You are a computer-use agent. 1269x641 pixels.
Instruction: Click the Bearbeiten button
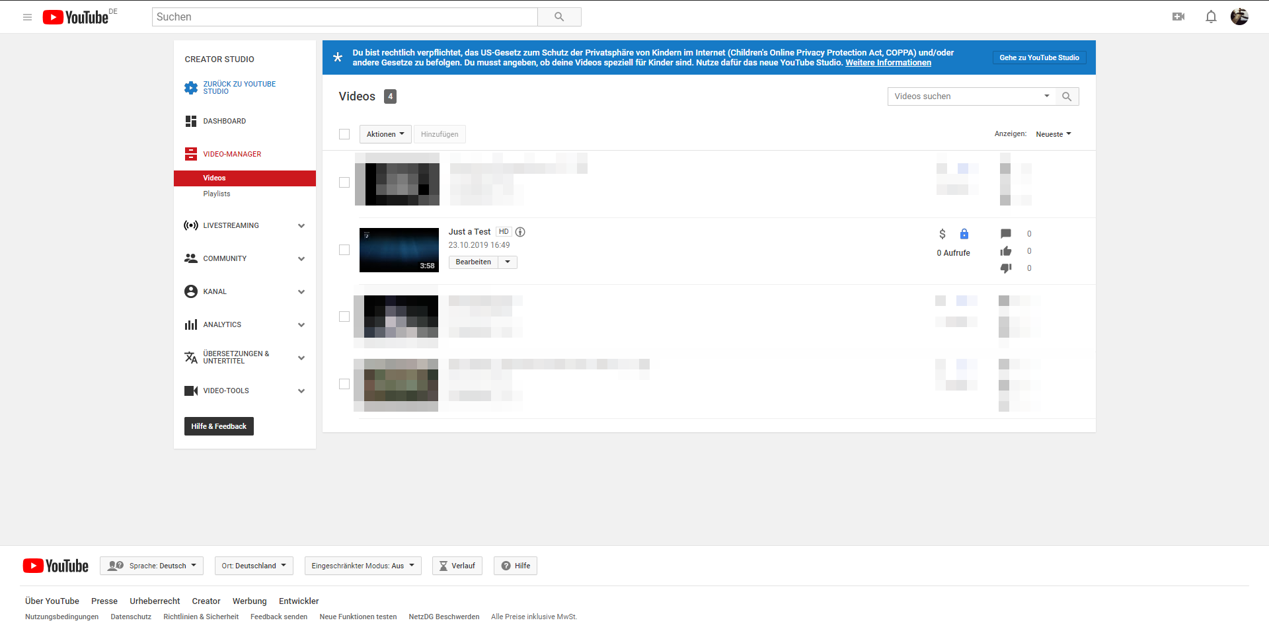(x=473, y=262)
